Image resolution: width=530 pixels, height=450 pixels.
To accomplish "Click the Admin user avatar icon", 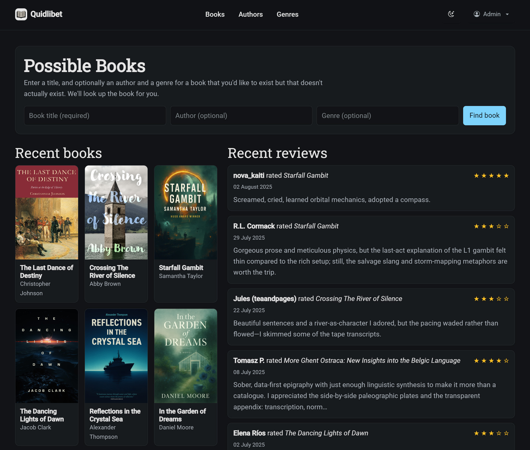I will click(477, 14).
